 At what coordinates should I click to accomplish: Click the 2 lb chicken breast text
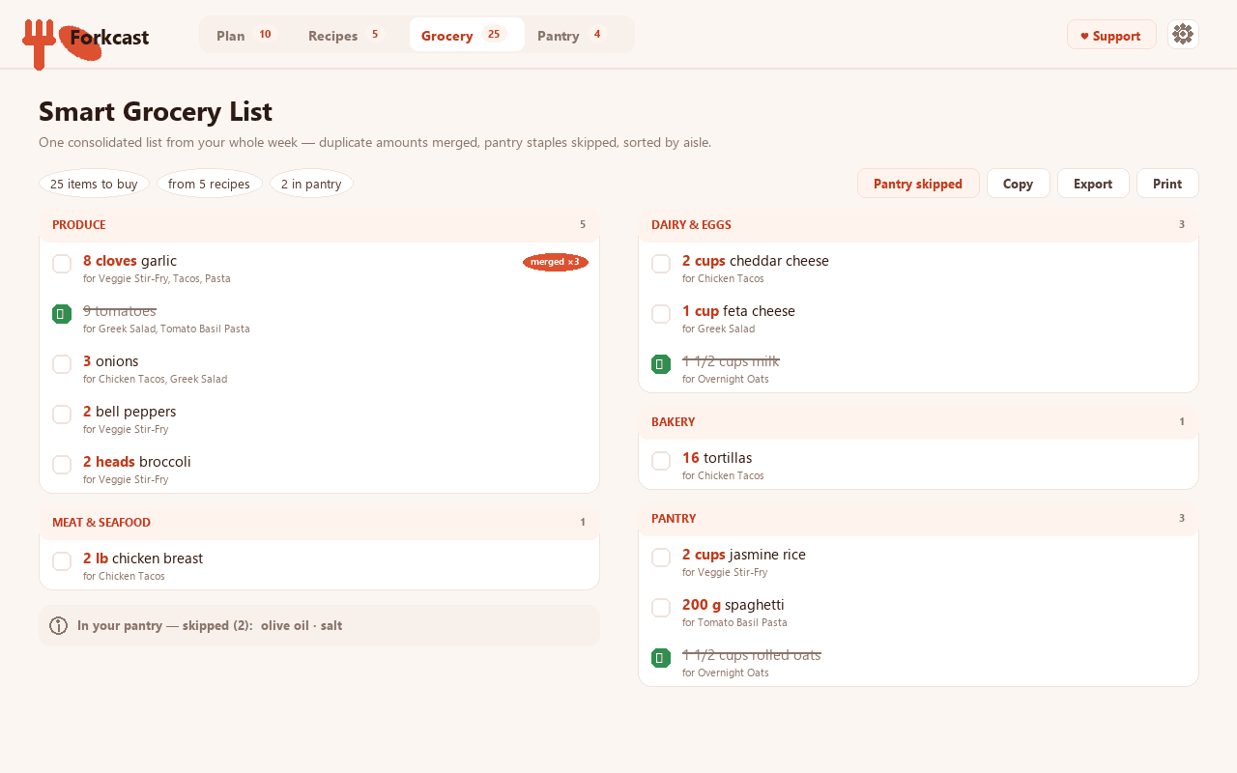pos(143,558)
